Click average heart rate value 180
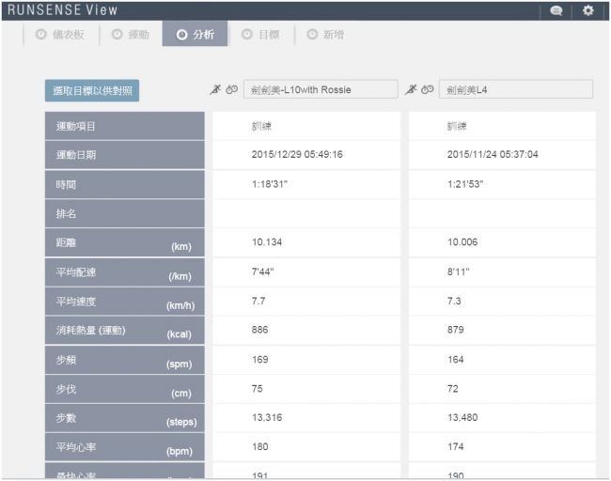The width and height of the screenshot is (611, 481). [x=259, y=447]
